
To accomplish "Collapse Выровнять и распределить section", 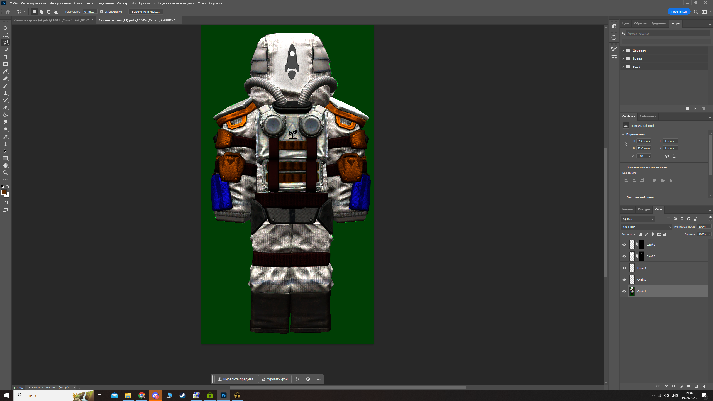I will tap(623, 167).
